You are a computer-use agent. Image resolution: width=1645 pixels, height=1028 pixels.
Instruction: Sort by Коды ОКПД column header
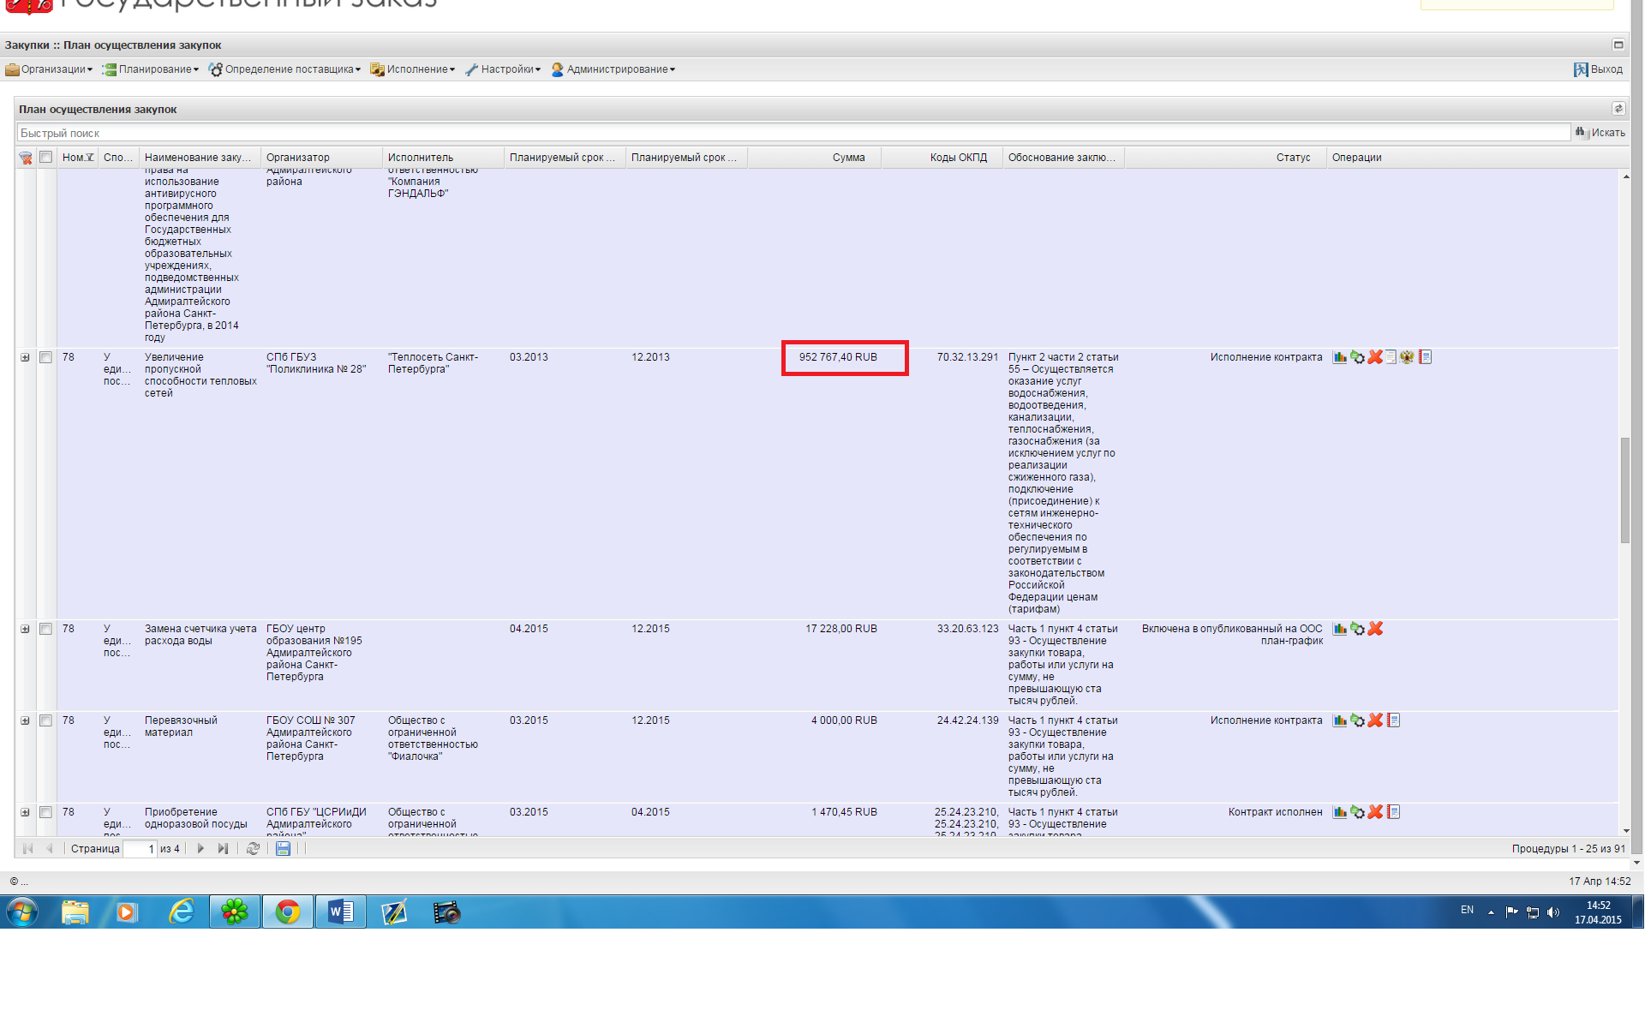point(942,158)
